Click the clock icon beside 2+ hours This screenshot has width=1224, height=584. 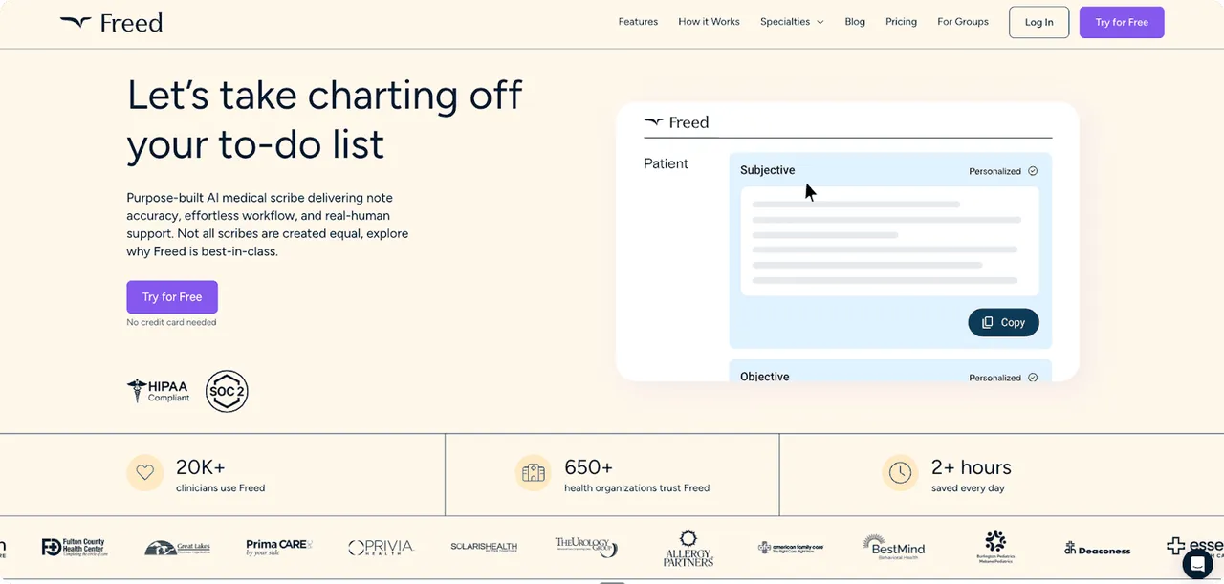(x=900, y=472)
